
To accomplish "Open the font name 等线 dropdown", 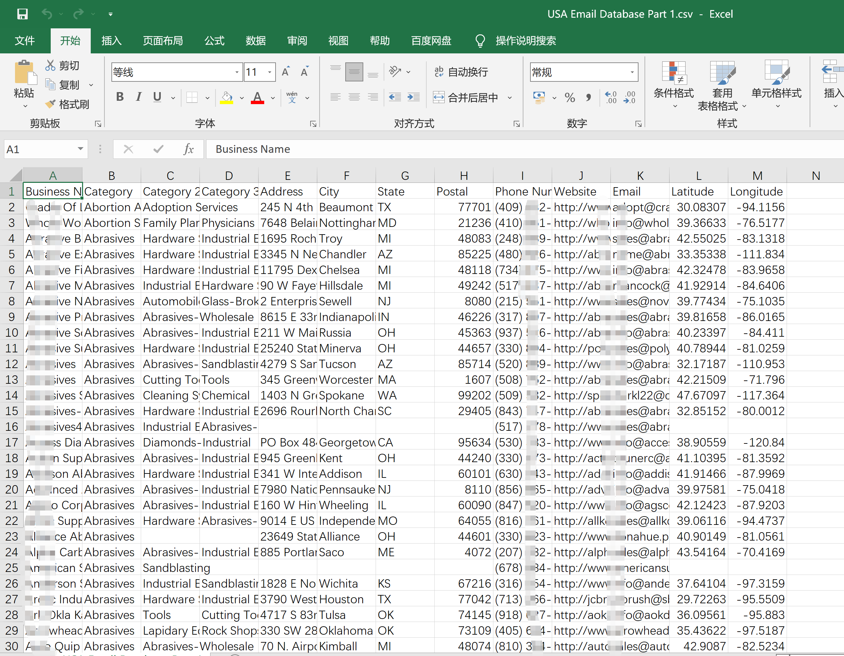I will coord(237,72).
